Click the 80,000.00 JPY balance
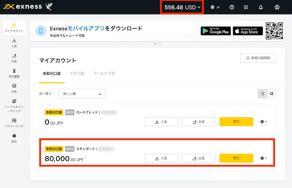 [64, 159]
